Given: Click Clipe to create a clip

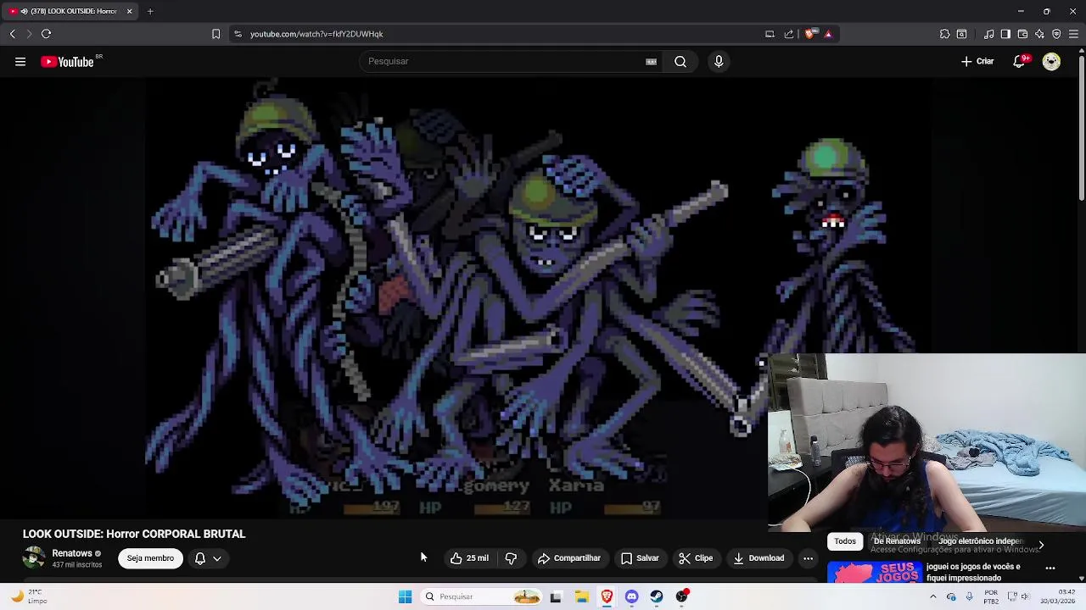Looking at the screenshot, I should coord(696,558).
